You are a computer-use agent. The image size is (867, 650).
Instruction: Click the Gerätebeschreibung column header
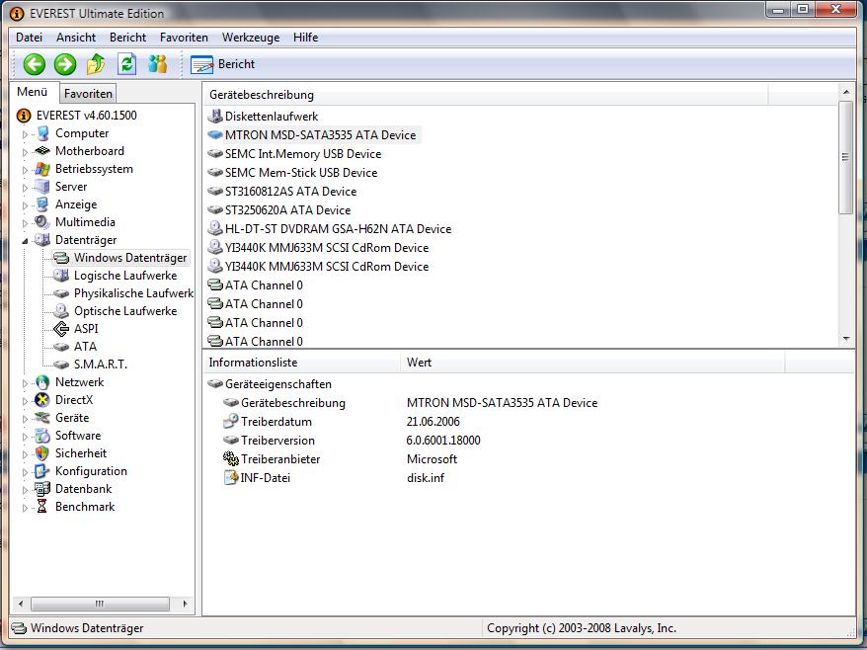click(x=486, y=95)
